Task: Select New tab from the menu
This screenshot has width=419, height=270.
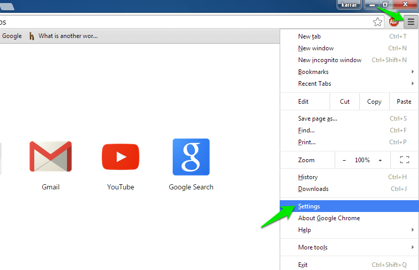Action: (349, 36)
